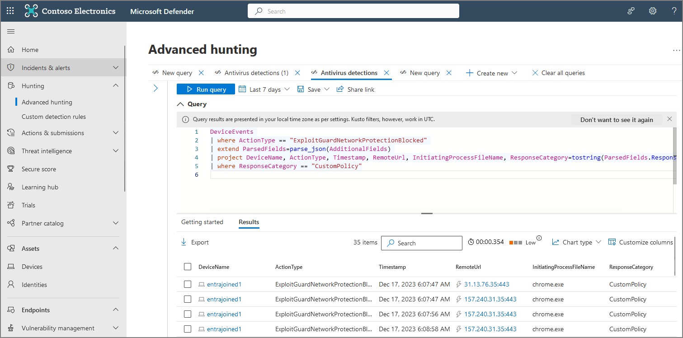Collapse the Query section
683x338 pixels.
(x=181, y=104)
